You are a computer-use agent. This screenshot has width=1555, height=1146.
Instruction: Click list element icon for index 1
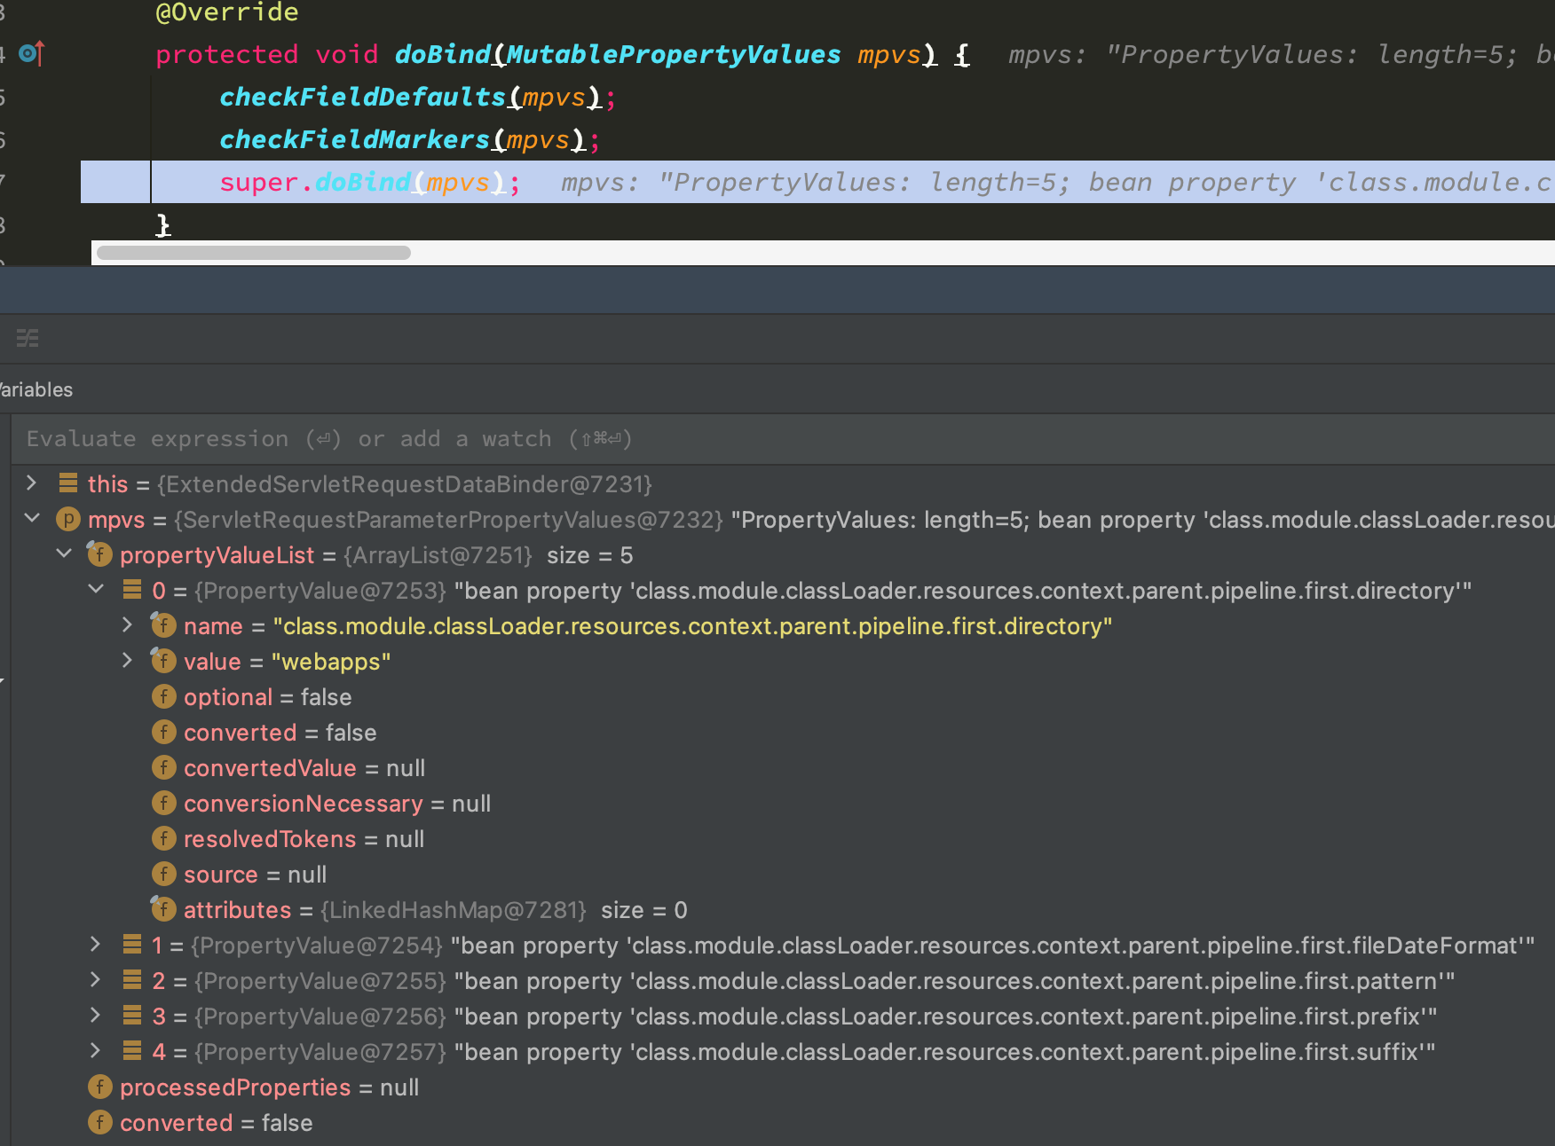pyautogui.click(x=132, y=945)
